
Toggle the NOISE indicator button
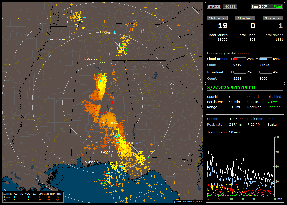tap(230, 6)
